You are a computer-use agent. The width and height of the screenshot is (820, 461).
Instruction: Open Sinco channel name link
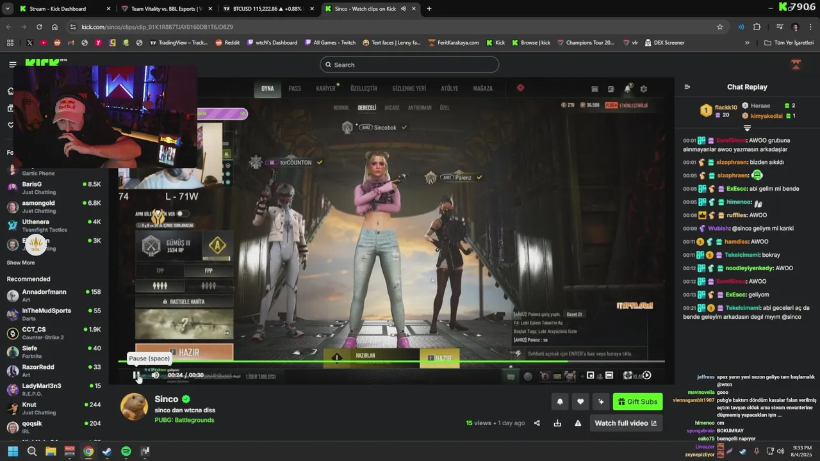[166, 399]
